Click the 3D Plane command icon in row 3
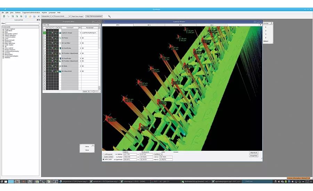This screenshot has height=191, width=313. coord(60,38)
